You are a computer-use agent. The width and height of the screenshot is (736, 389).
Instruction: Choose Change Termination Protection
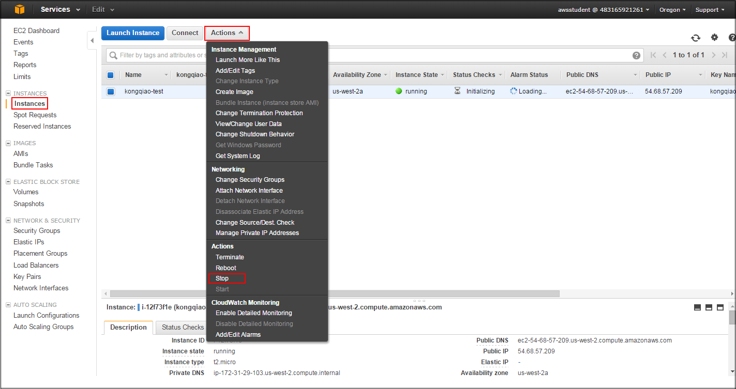click(259, 113)
